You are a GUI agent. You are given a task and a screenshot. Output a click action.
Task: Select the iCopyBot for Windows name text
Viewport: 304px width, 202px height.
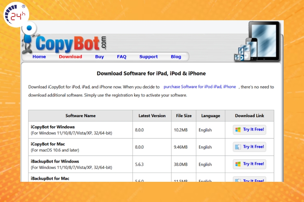[53, 127]
